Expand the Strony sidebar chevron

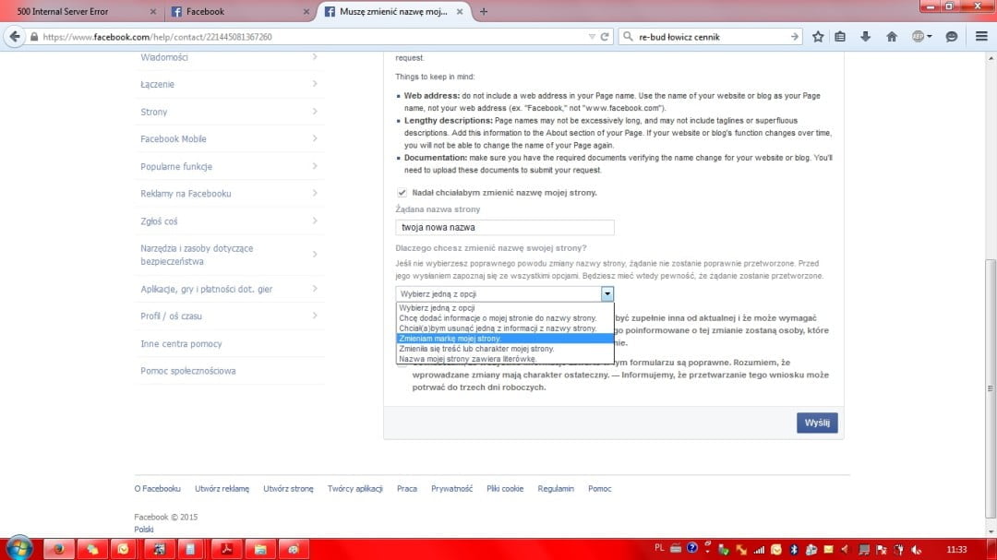click(x=315, y=112)
